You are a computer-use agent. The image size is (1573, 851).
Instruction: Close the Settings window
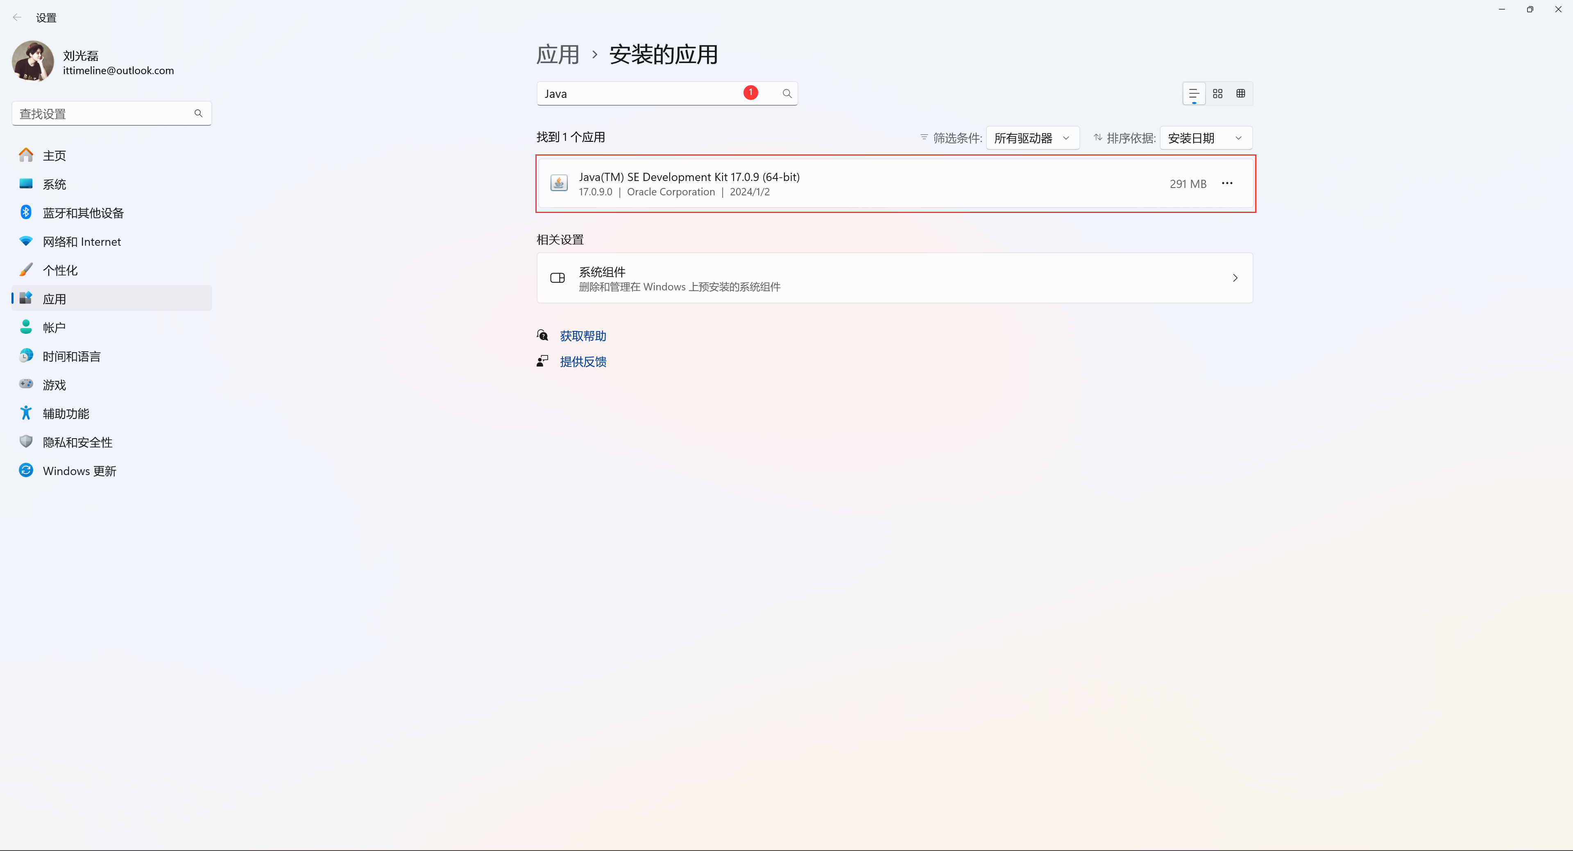tap(1558, 9)
